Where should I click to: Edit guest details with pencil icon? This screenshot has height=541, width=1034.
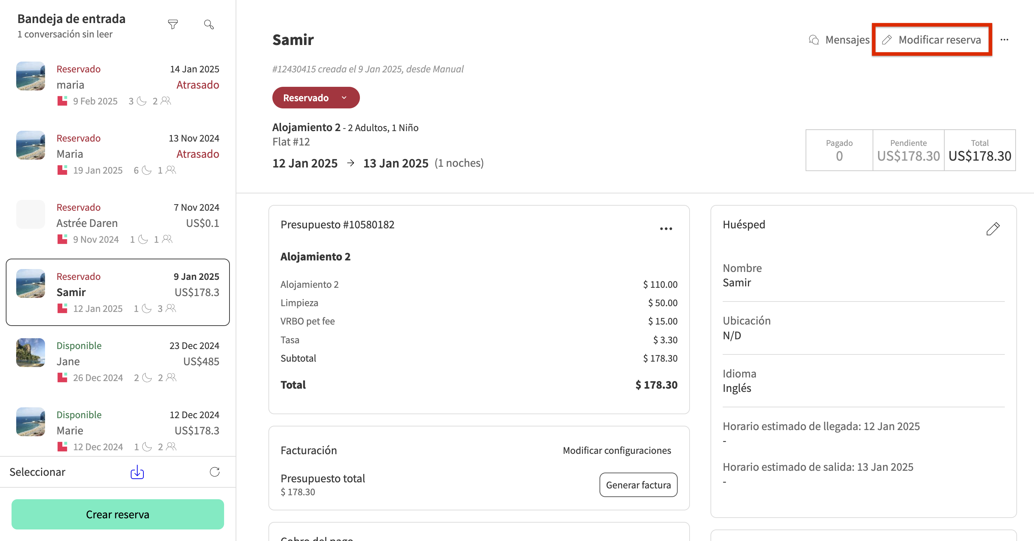pos(993,229)
